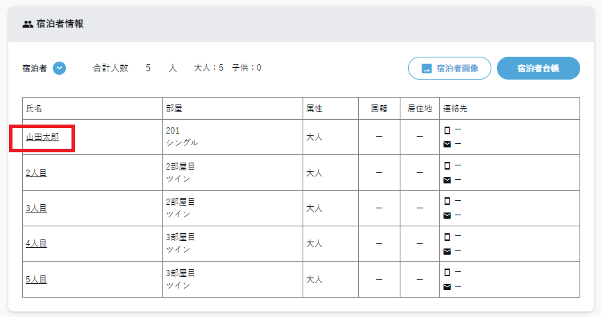Open guest 山田太郎 details link

[x=42, y=137]
